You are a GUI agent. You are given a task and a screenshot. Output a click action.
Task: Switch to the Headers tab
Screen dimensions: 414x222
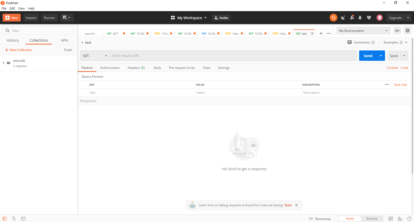136,68
